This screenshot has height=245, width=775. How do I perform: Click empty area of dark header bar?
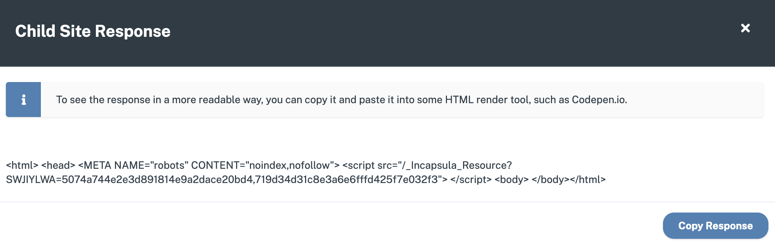[x=438, y=33]
